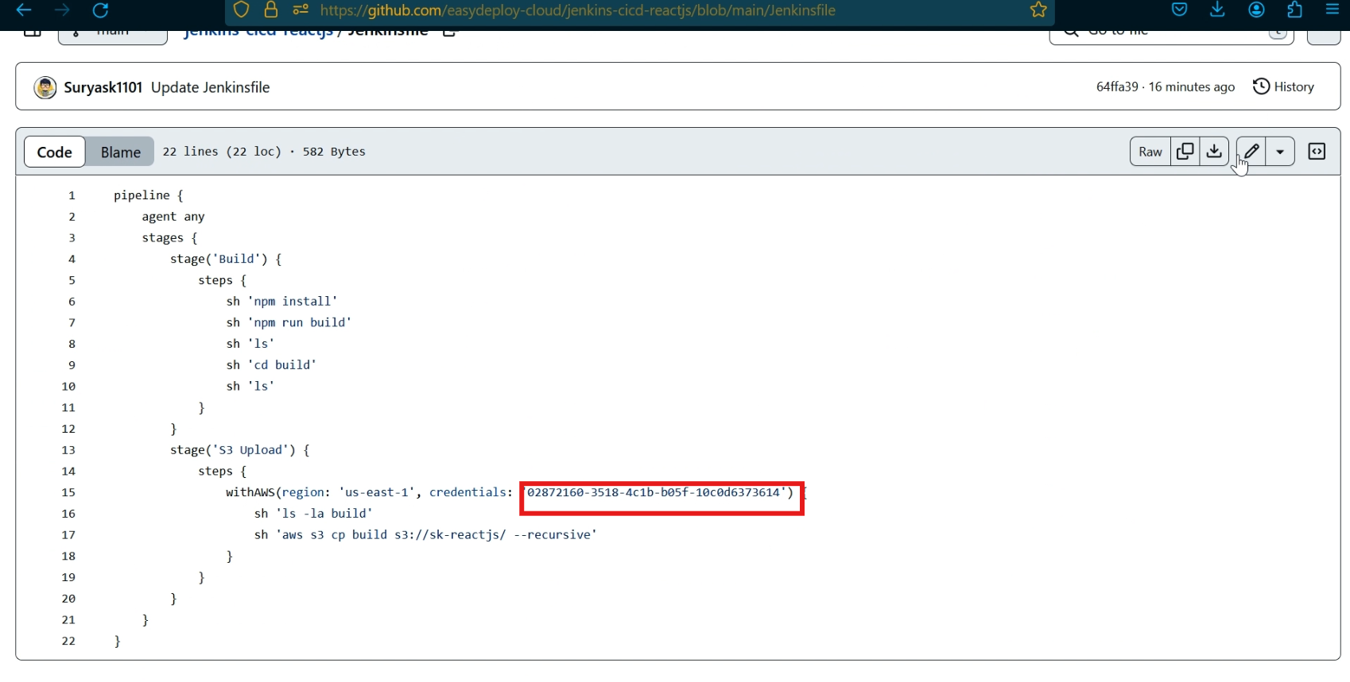Select line number 22
This screenshot has height=682, width=1350.
tap(68, 641)
